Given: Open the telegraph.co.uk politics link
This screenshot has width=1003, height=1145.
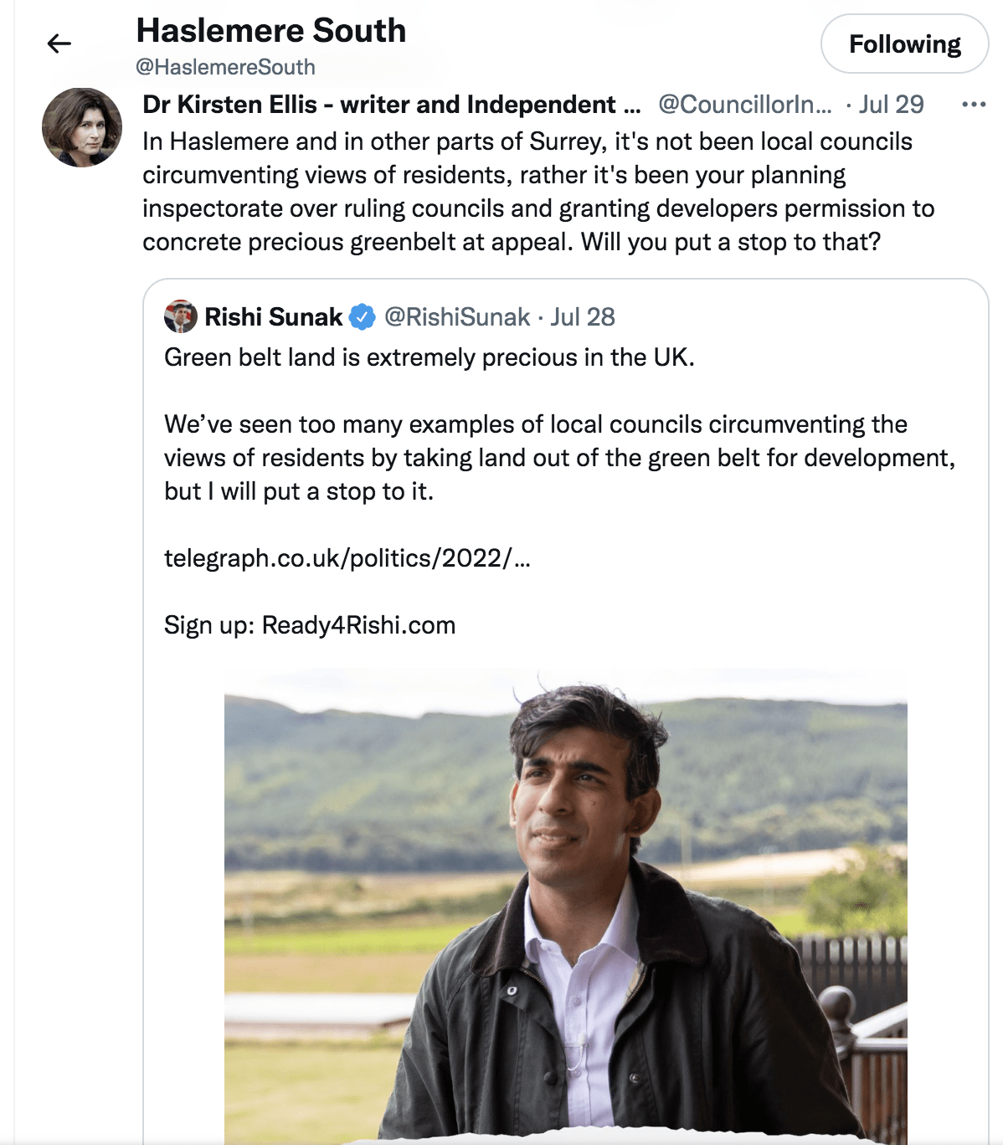Looking at the screenshot, I should pyautogui.click(x=347, y=558).
